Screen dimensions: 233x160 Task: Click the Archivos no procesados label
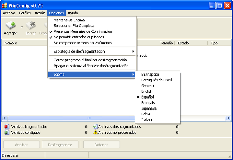(x=117, y=132)
